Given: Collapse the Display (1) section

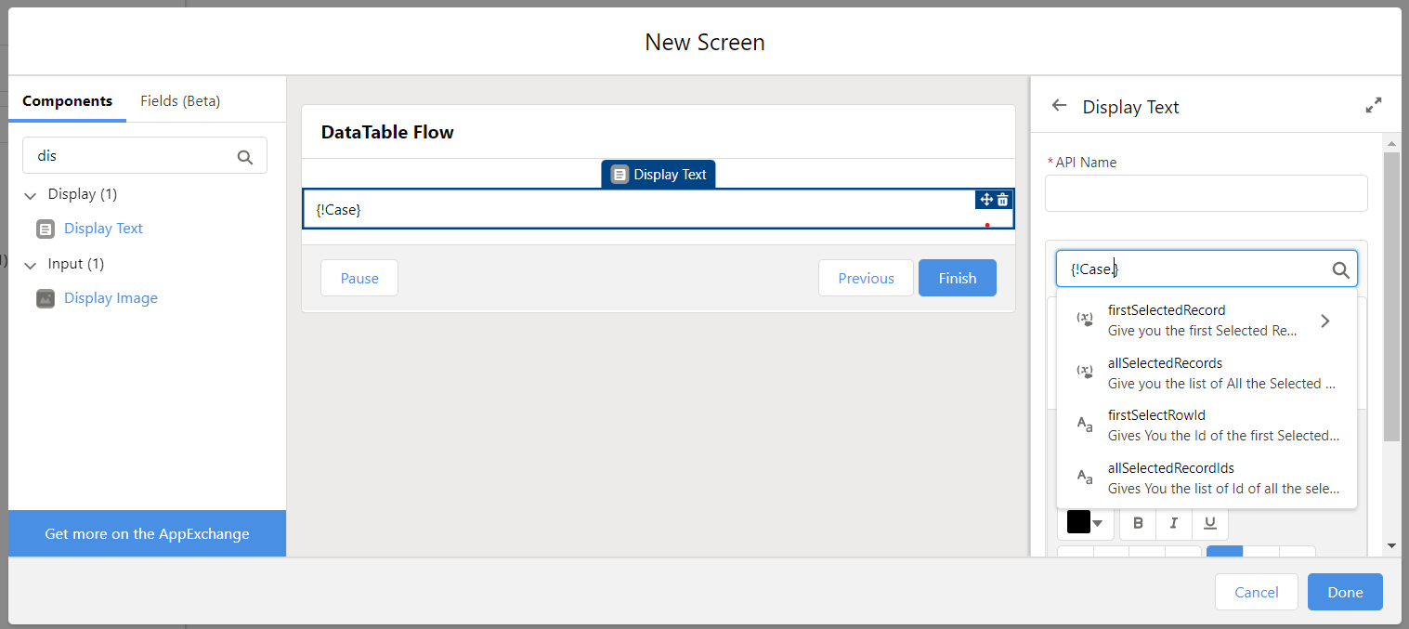Looking at the screenshot, I should [29, 193].
